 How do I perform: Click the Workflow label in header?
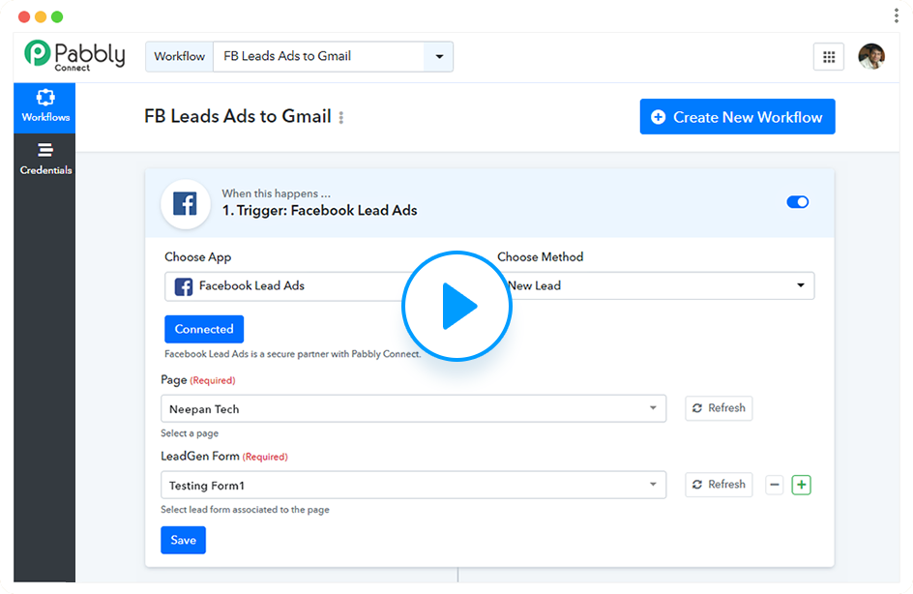click(179, 56)
